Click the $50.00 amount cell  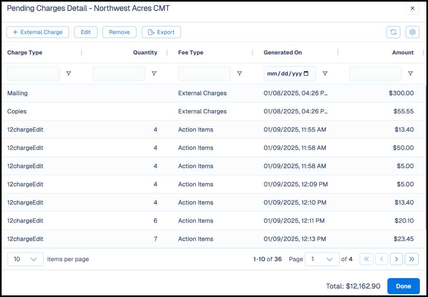[x=403, y=148]
